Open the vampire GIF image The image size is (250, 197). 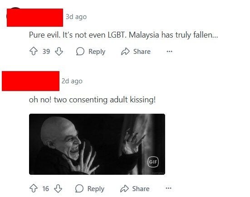click(x=97, y=144)
